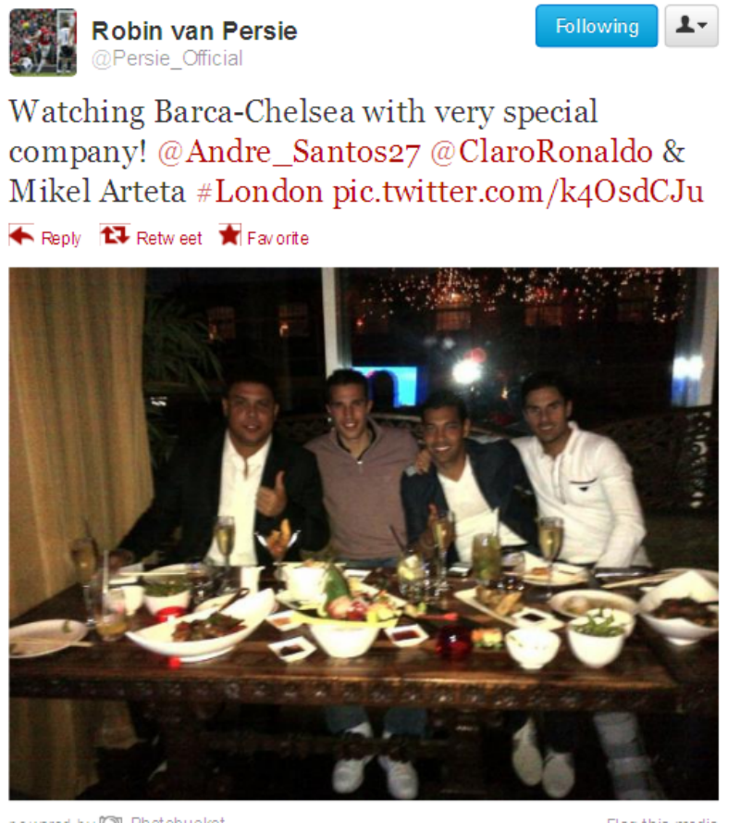Open the @Andre_Santos27 mention
The height and width of the screenshot is (823, 740).
pyautogui.click(x=289, y=152)
